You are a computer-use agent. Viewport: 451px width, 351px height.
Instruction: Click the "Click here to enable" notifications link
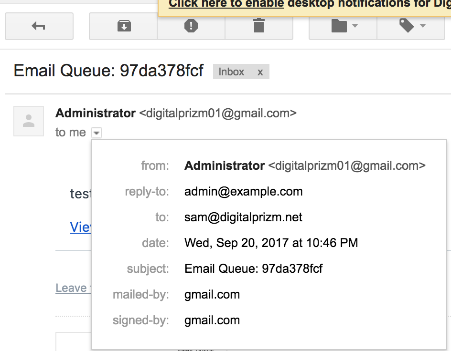click(x=226, y=4)
